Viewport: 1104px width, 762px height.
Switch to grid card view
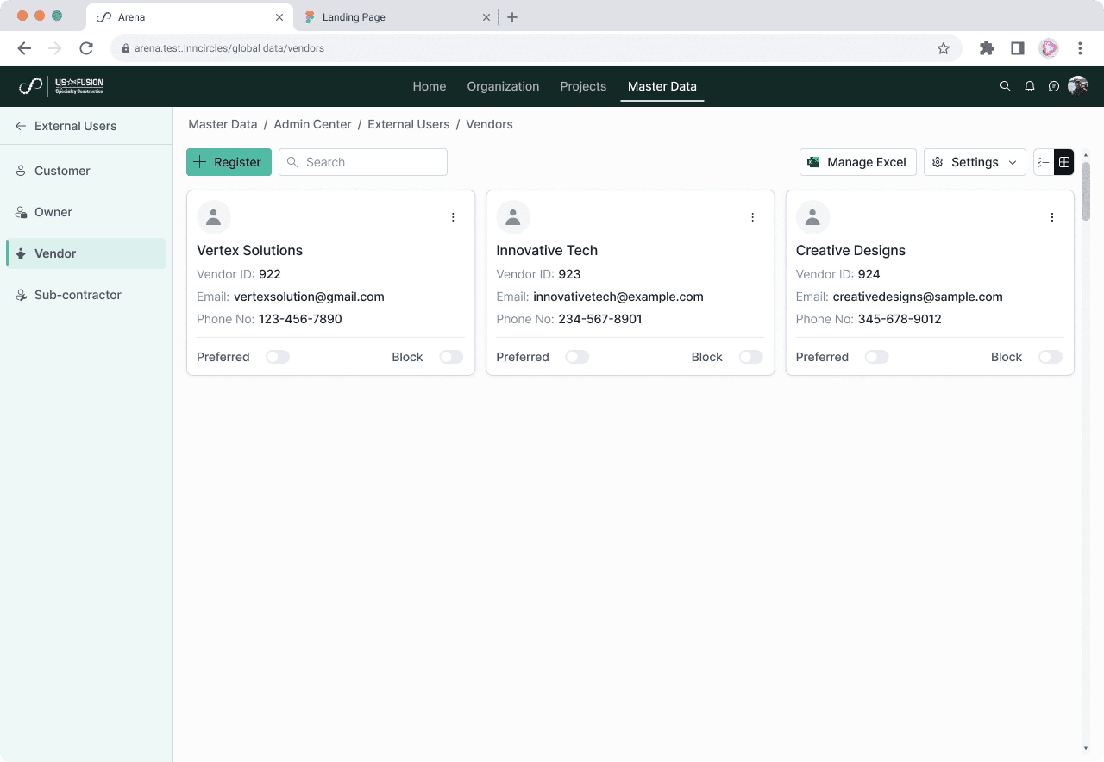point(1064,162)
